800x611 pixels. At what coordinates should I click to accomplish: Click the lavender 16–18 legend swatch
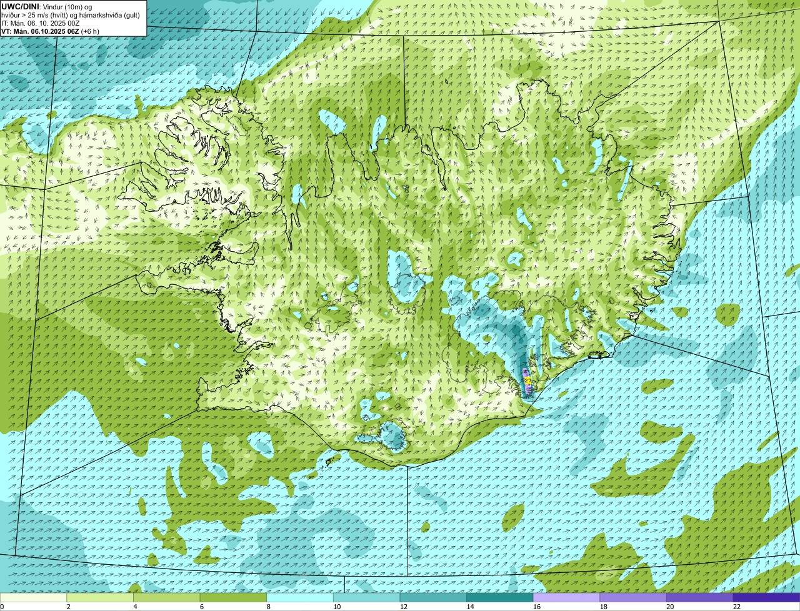coord(566,597)
